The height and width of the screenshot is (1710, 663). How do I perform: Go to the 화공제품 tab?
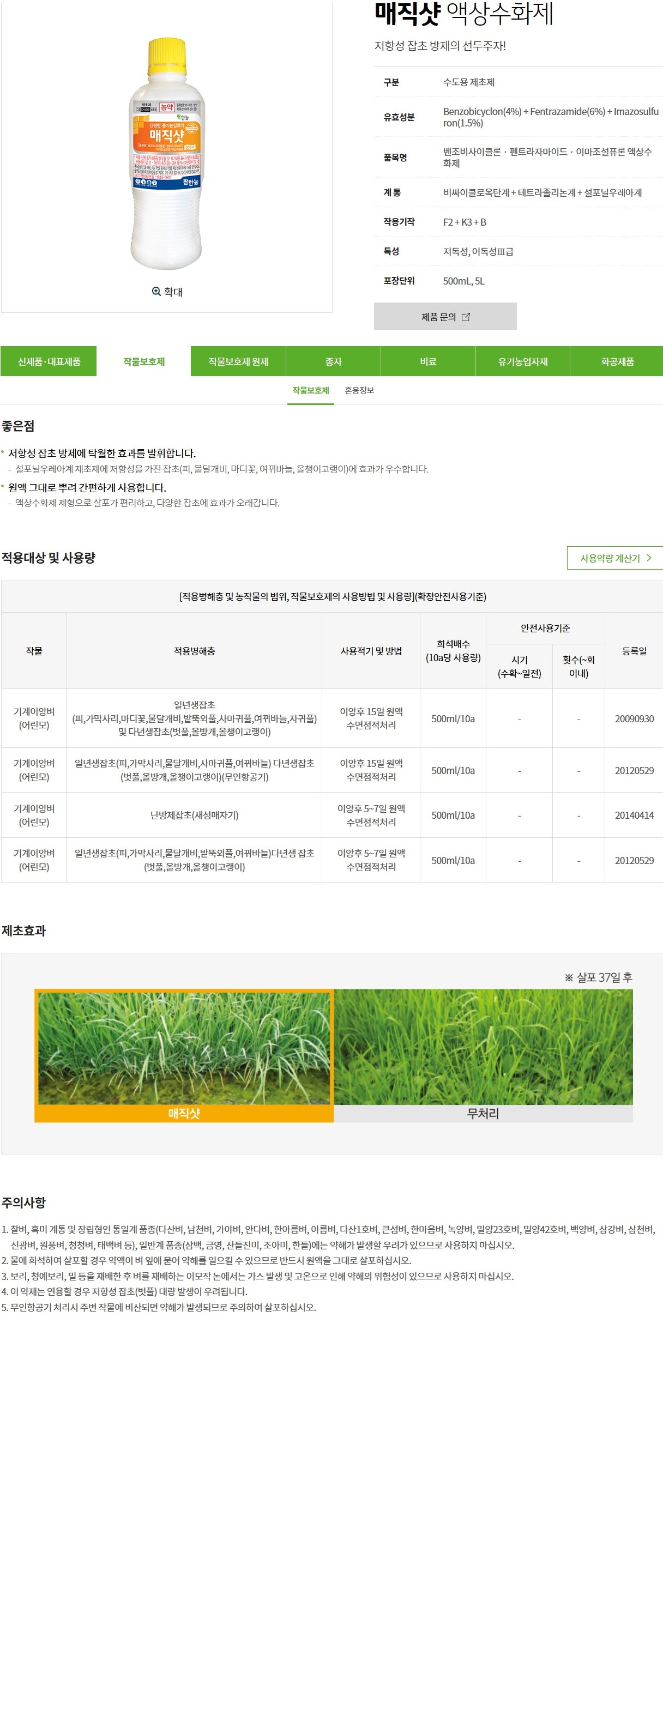pyautogui.click(x=617, y=361)
